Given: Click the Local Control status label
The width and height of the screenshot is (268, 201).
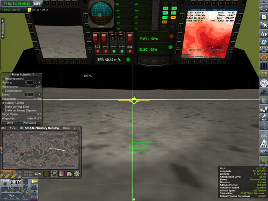Looking at the screenshot, I should (x=11, y=10).
